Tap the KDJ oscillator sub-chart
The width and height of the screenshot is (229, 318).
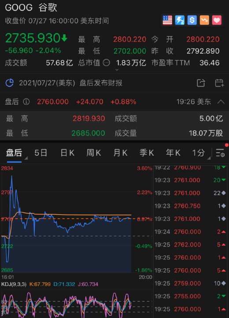coord(77,303)
